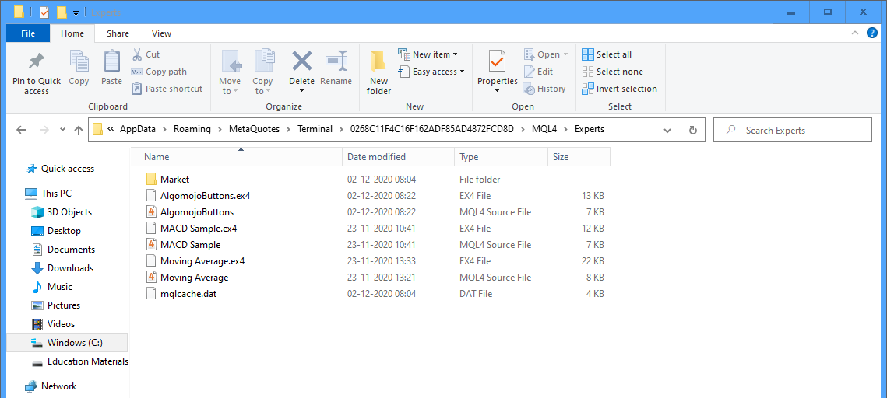
Task: Refresh the Experts folder view
Action: [692, 130]
